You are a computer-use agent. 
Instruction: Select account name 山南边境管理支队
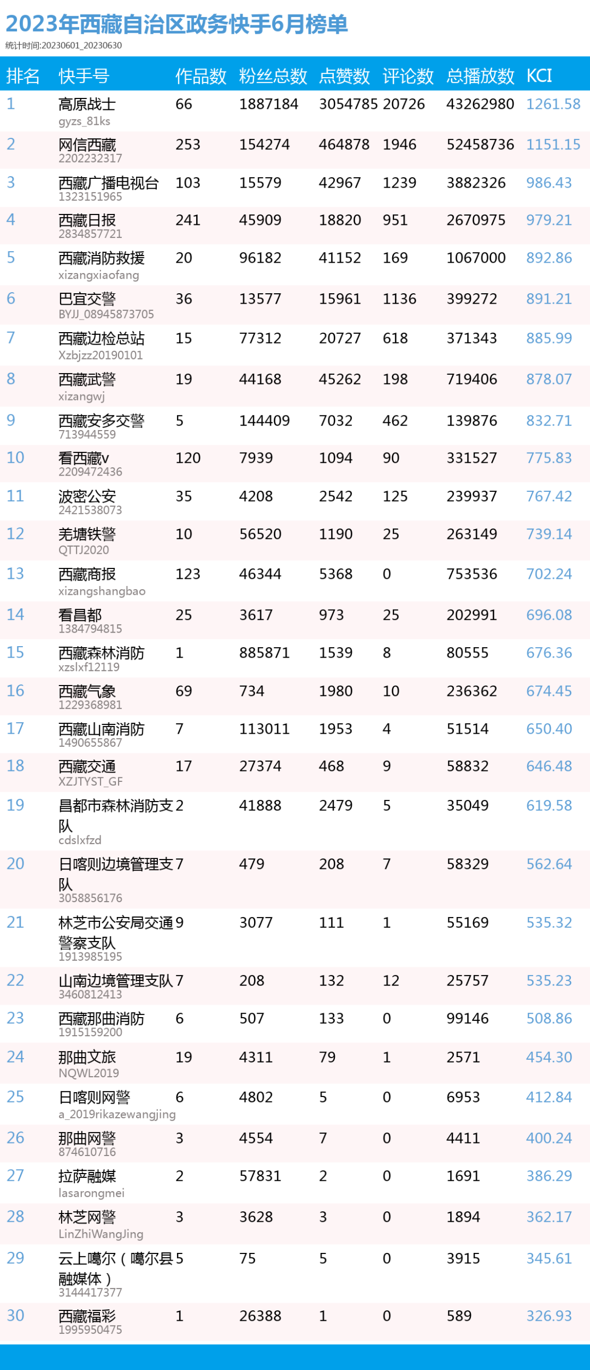(116, 980)
